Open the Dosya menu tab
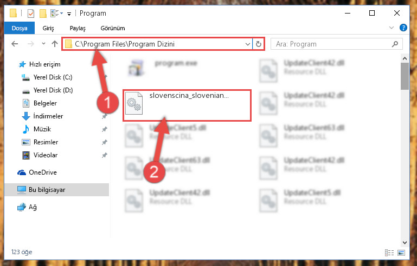 pyautogui.click(x=20, y=28)
